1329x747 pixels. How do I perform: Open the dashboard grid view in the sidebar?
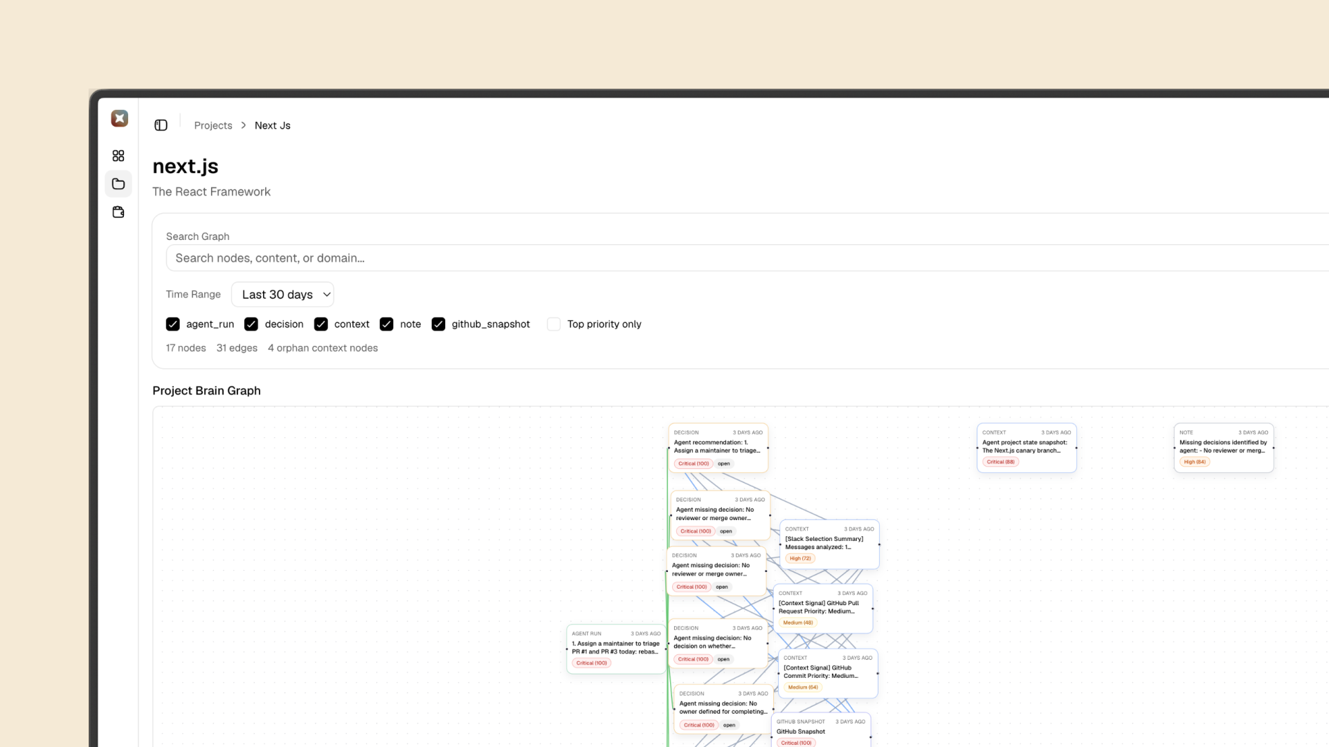(x=118, y=156)
